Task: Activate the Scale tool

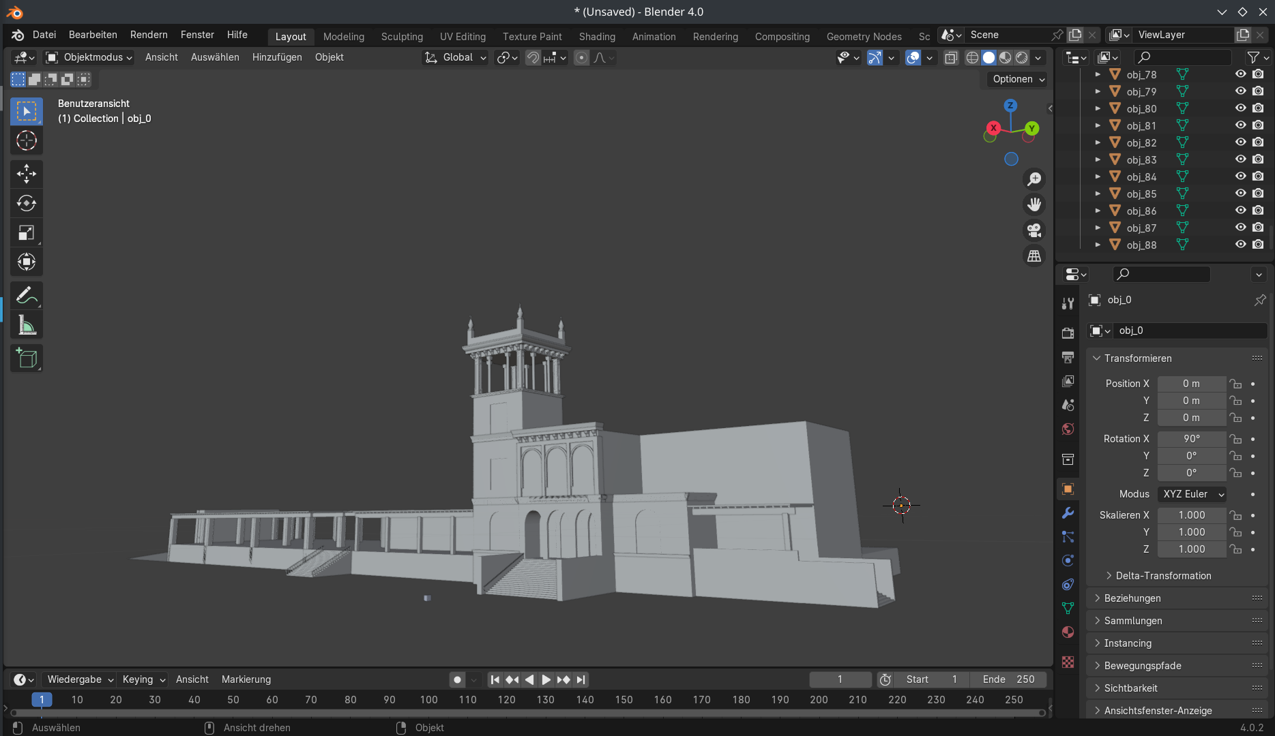Action: pyautogui.click(x=27, y=233)
